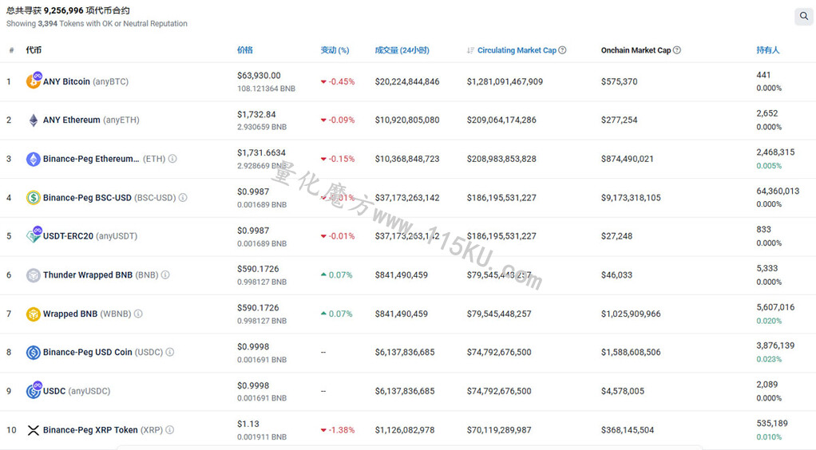
Task: Click the volume $20,224,844,846
Action: (x=407, y=81)
